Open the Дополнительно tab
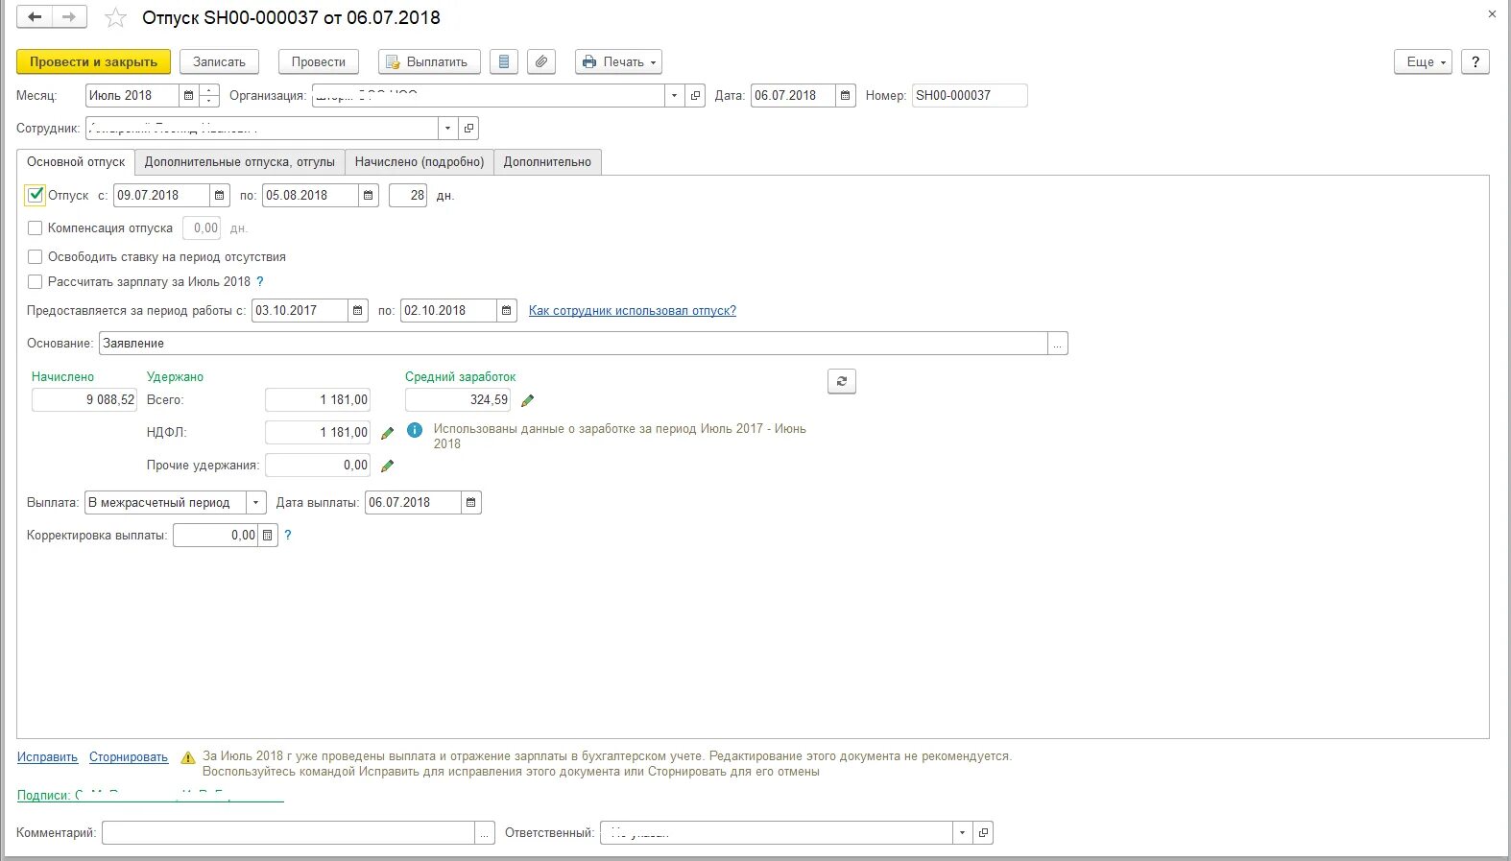Image resolution: width=1511 pixels, height=861 pixels. coord(547,161)
